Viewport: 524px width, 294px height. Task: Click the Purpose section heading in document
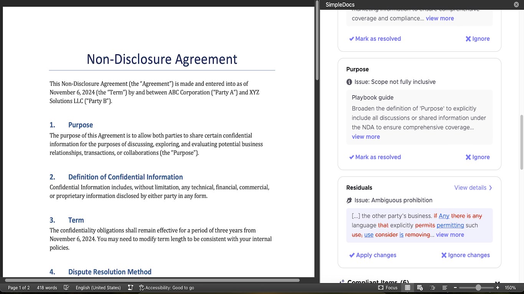pyautogui.click(x=81, y=125)
